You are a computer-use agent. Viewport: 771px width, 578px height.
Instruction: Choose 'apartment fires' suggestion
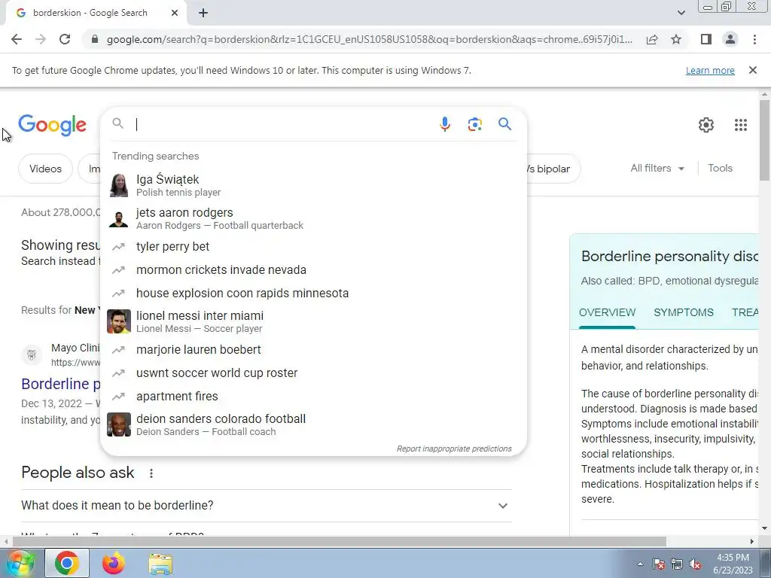[x=313, y=396]
